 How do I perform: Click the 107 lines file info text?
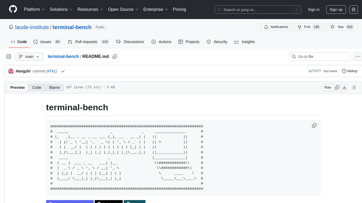pos(90,87)
